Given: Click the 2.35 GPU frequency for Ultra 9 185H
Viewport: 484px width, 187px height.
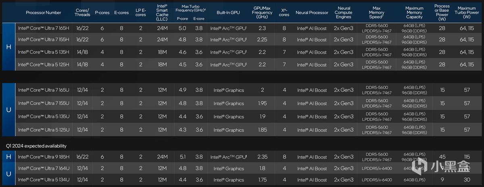Looking at the screenshot, I should 263,157.
